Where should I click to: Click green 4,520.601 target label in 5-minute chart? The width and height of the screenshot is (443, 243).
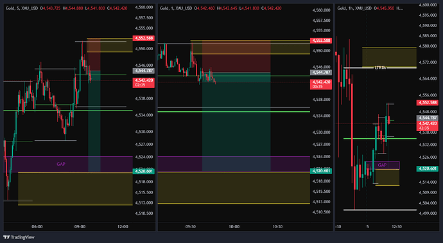[x=144, y=171]
